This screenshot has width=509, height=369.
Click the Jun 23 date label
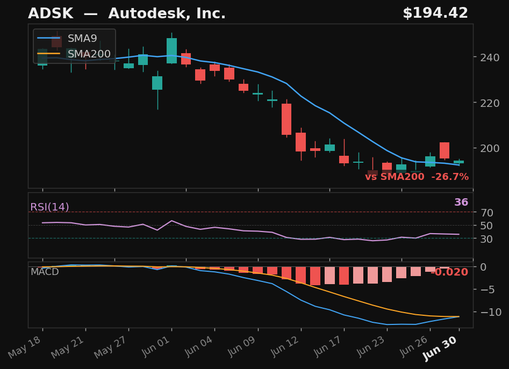tap(371, 346)
